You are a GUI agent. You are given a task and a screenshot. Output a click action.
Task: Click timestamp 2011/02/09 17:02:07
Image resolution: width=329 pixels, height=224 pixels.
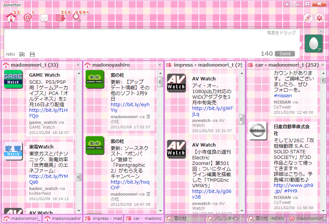(130, 127)
